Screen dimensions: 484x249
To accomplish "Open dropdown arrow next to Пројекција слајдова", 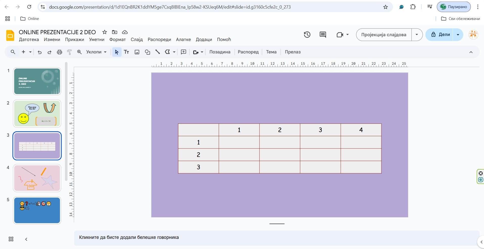I will click(x=417, y=35).
